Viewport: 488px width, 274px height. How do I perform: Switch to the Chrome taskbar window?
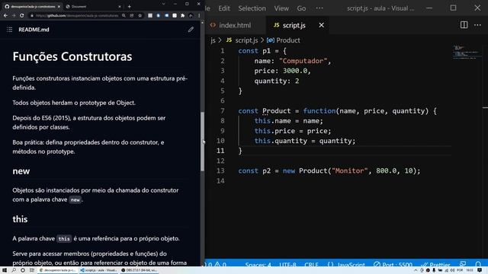58,270
